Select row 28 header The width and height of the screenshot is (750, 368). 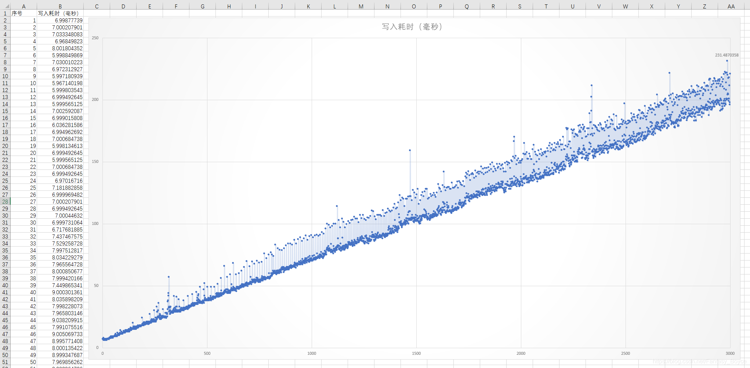click(5, 201)
